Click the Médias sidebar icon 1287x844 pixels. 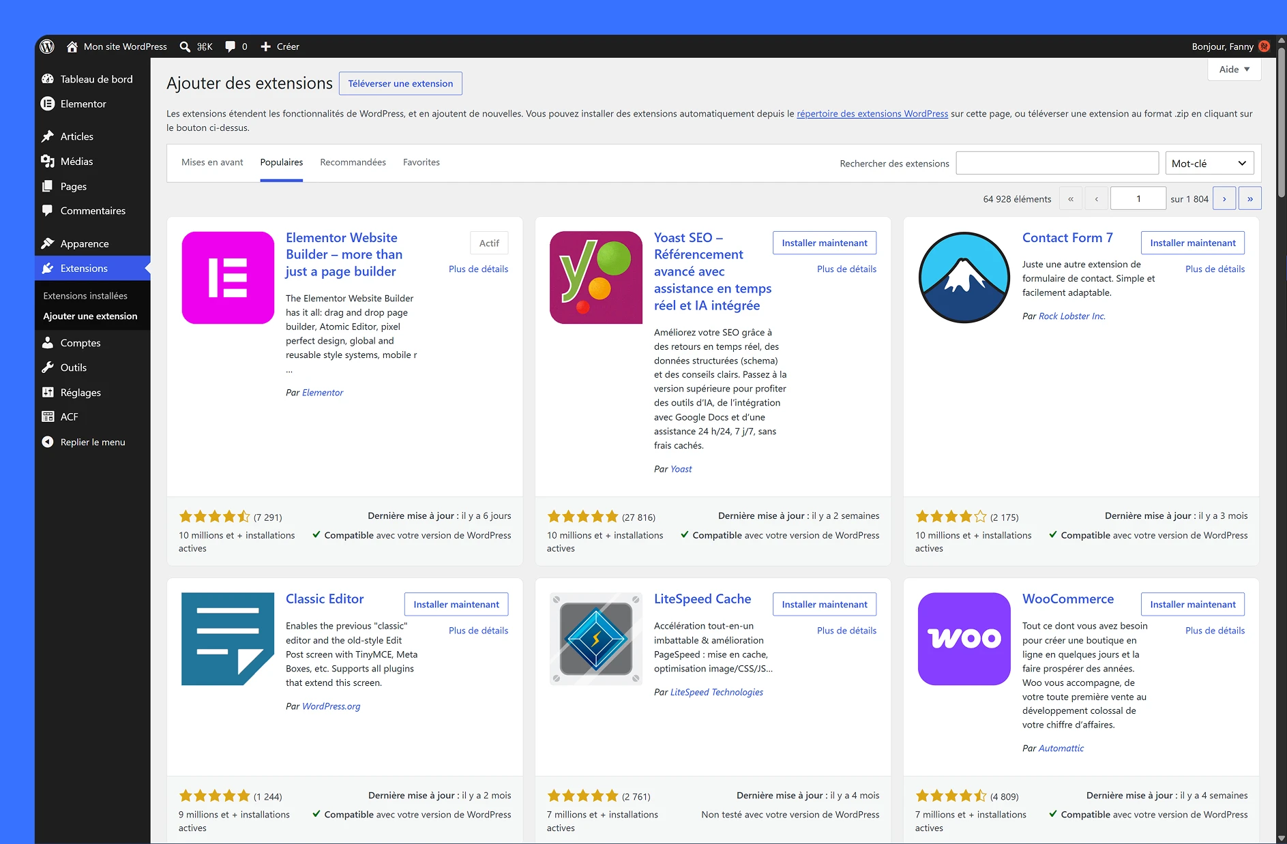click(48, 162)
